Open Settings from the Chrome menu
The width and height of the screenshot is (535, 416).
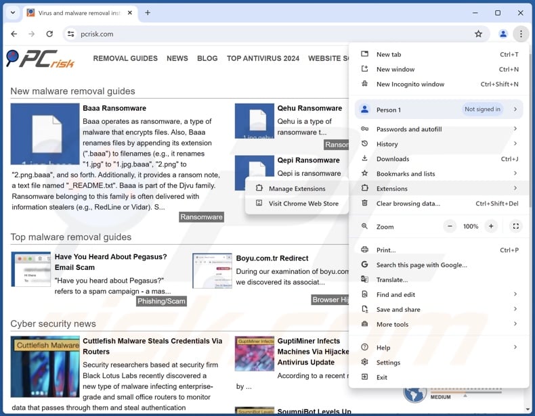pyautogui.click(x=388, y=363)
